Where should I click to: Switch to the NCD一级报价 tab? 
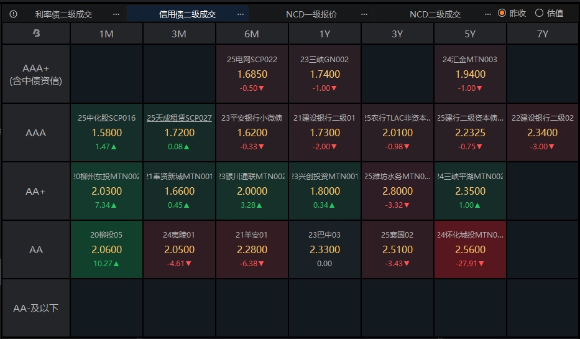click(311, 14)
